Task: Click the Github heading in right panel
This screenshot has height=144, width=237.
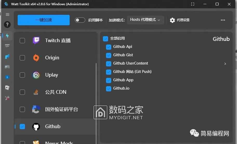Action: (x=221, y=39)
